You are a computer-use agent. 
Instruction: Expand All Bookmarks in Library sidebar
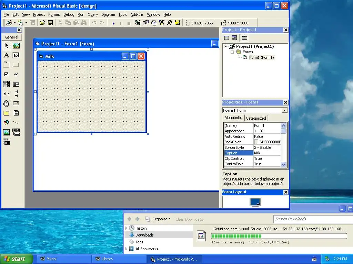pyautogui.click(x=126, y=249)
